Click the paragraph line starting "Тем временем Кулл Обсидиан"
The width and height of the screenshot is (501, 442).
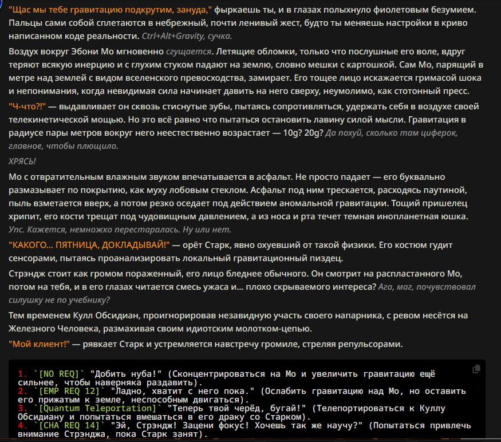(238, 316)
